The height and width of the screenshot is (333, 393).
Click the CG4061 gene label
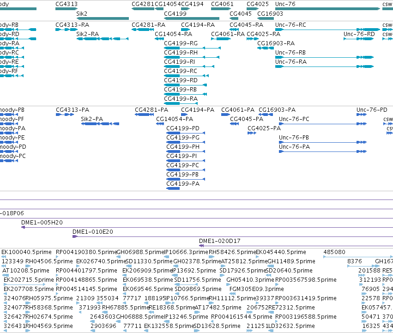point(222,4)
